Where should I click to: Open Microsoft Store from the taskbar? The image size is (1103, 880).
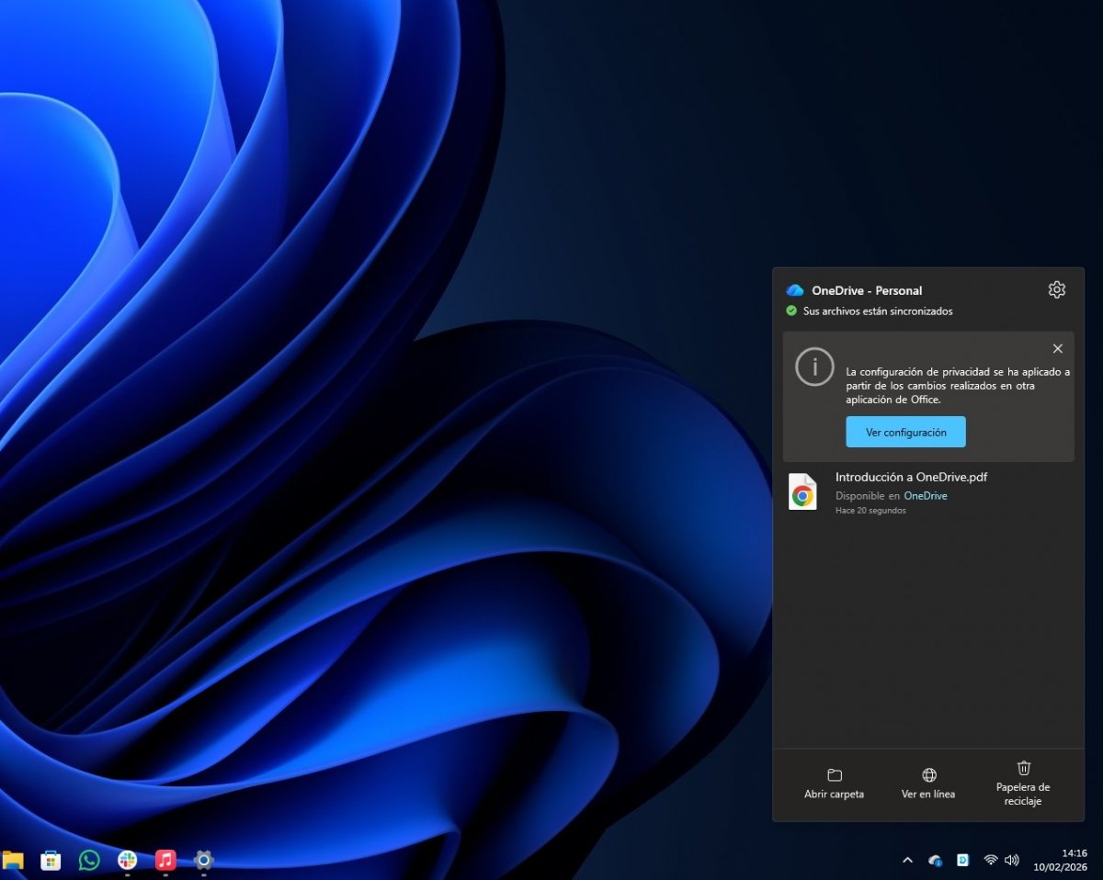click(x=51, y=860)
